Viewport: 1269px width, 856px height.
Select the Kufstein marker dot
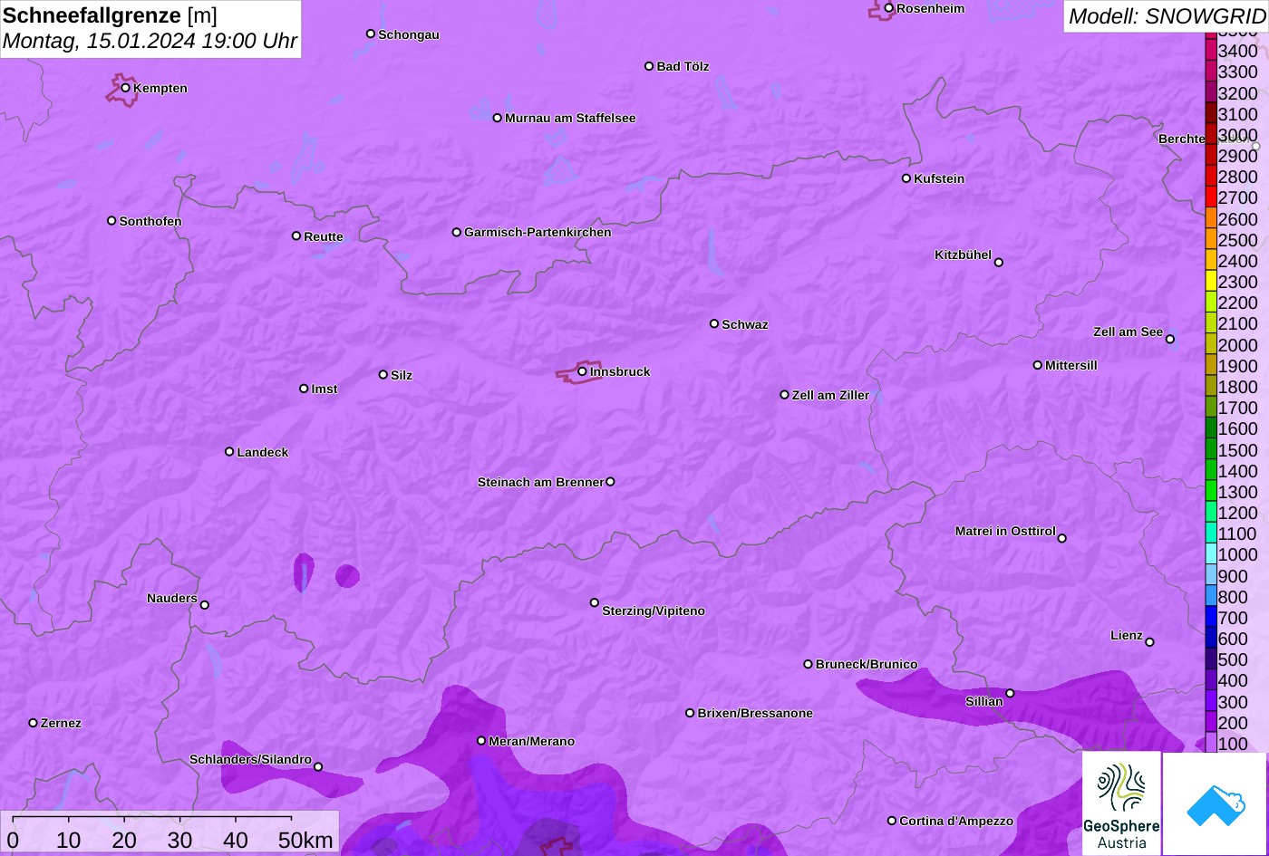[906, 178]
